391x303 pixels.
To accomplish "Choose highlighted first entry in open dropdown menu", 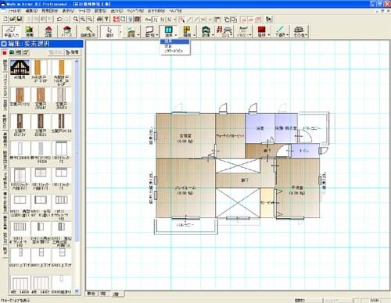I will tap(174, 41).
